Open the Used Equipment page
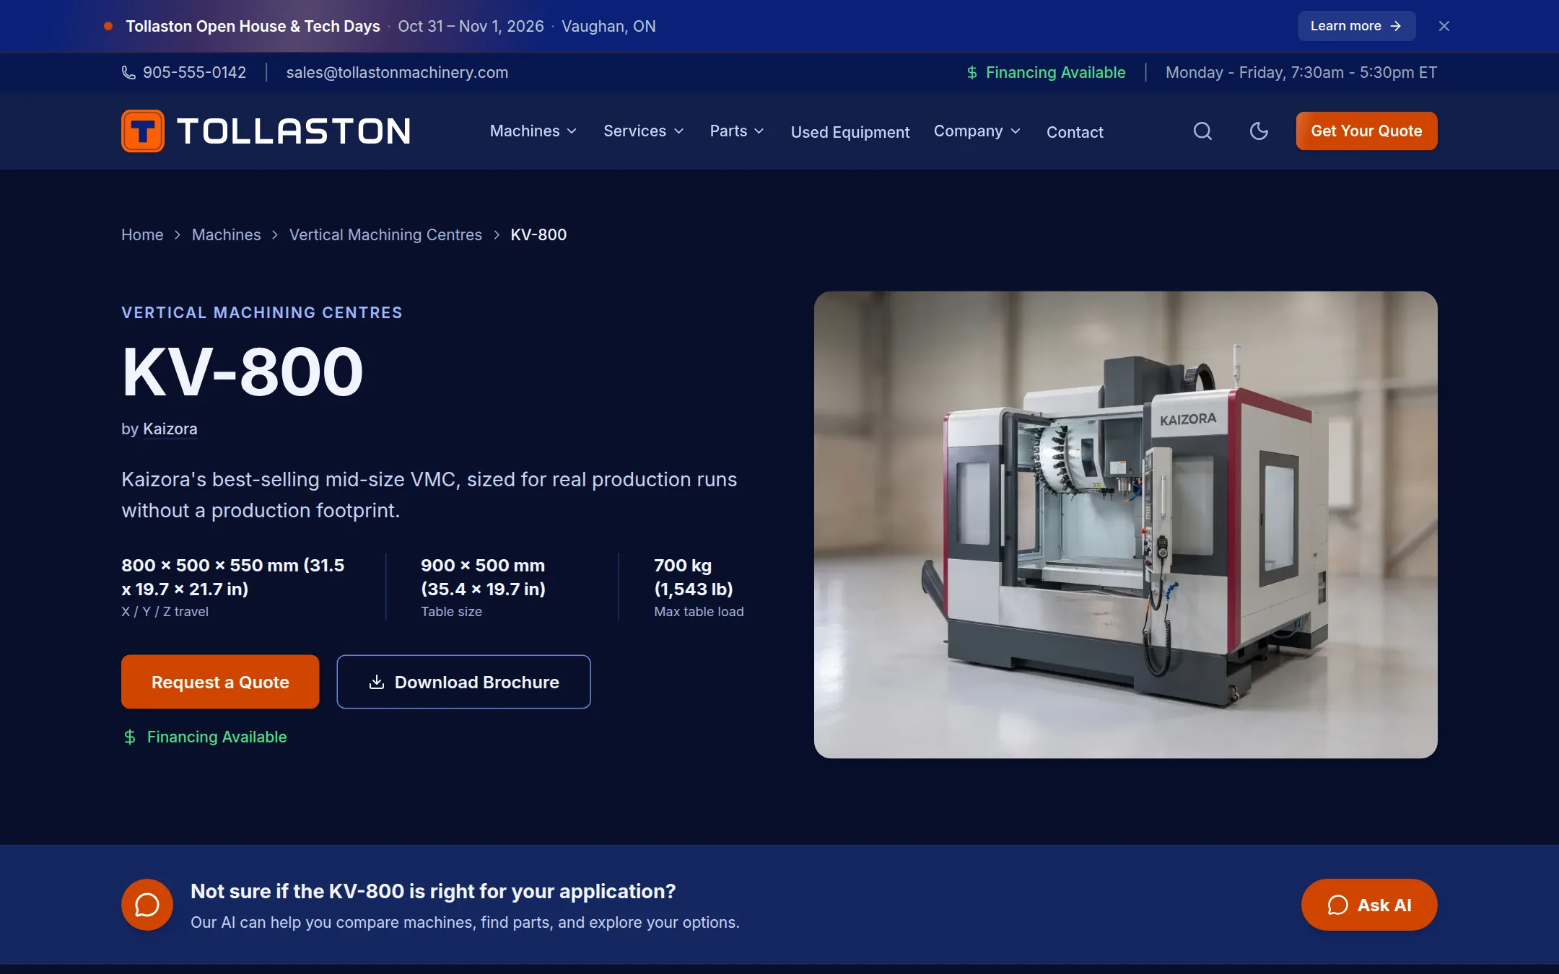Viewport: 1559px width, 974px height. (x=850, y=132)
